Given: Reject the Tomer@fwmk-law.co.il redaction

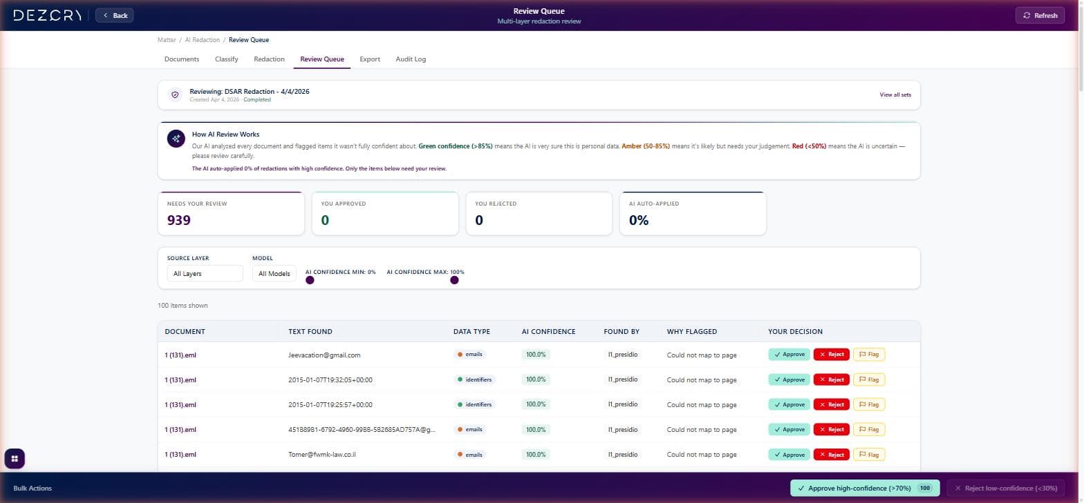Looking at the screenshot, I should point(831,455).
